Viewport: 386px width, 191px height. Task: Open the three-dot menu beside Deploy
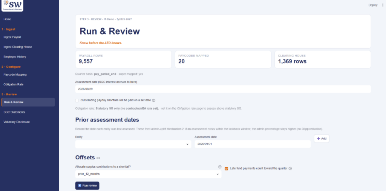[x=383, y=5]
